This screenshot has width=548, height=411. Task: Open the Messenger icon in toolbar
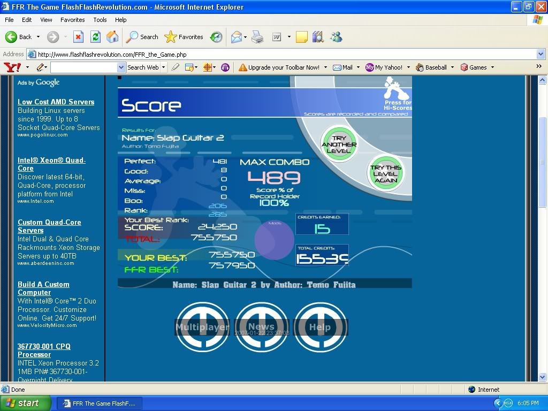pyautogui.click(x=336, y=37)
